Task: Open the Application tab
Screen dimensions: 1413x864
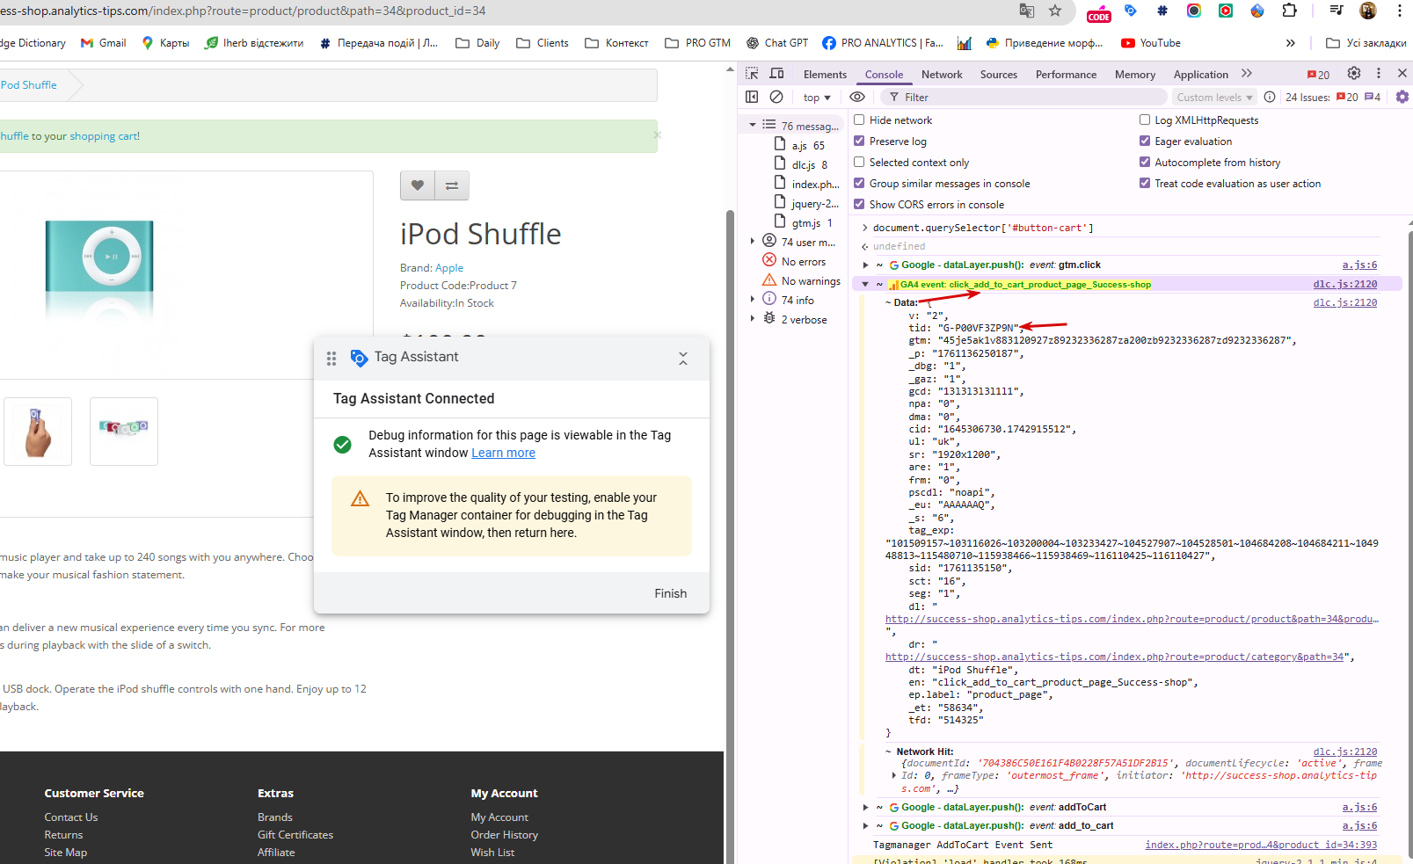Action: click(1201, 75)
